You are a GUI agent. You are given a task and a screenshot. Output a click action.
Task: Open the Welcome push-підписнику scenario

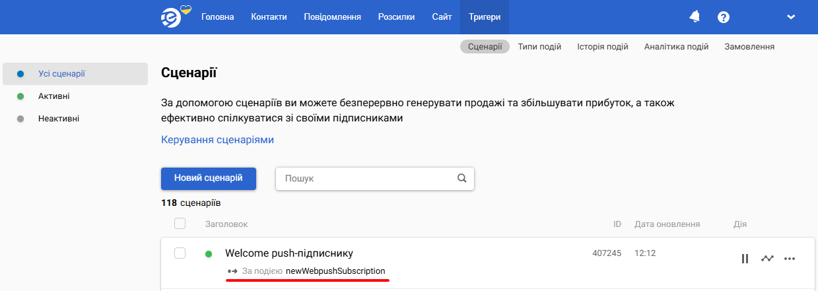click(289, 253)
